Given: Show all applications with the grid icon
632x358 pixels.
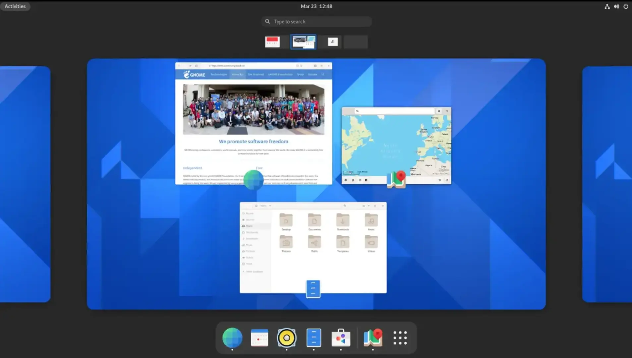Looking at the screenshot, I should [400, 337].
